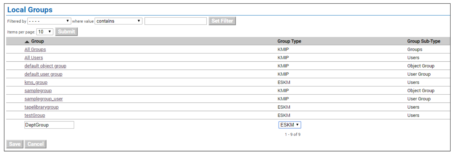452x152 pixels.
Task: Open the Items per page dropdown
Action: point(45,32)
